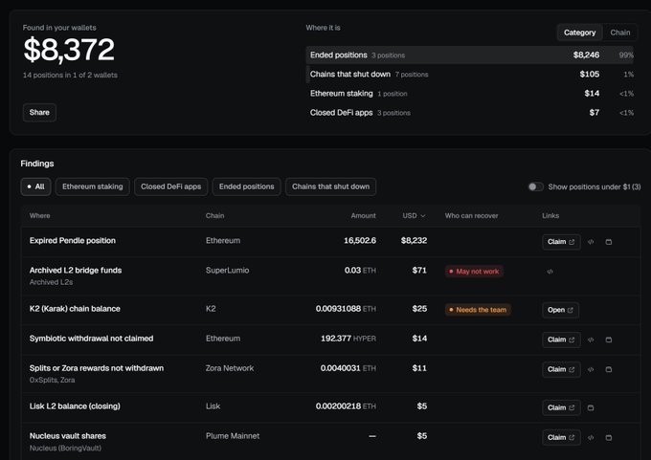Click the code icon in Nucleus vault shares row
This screenshot has width=651, height=460.
tap(591, 438)
